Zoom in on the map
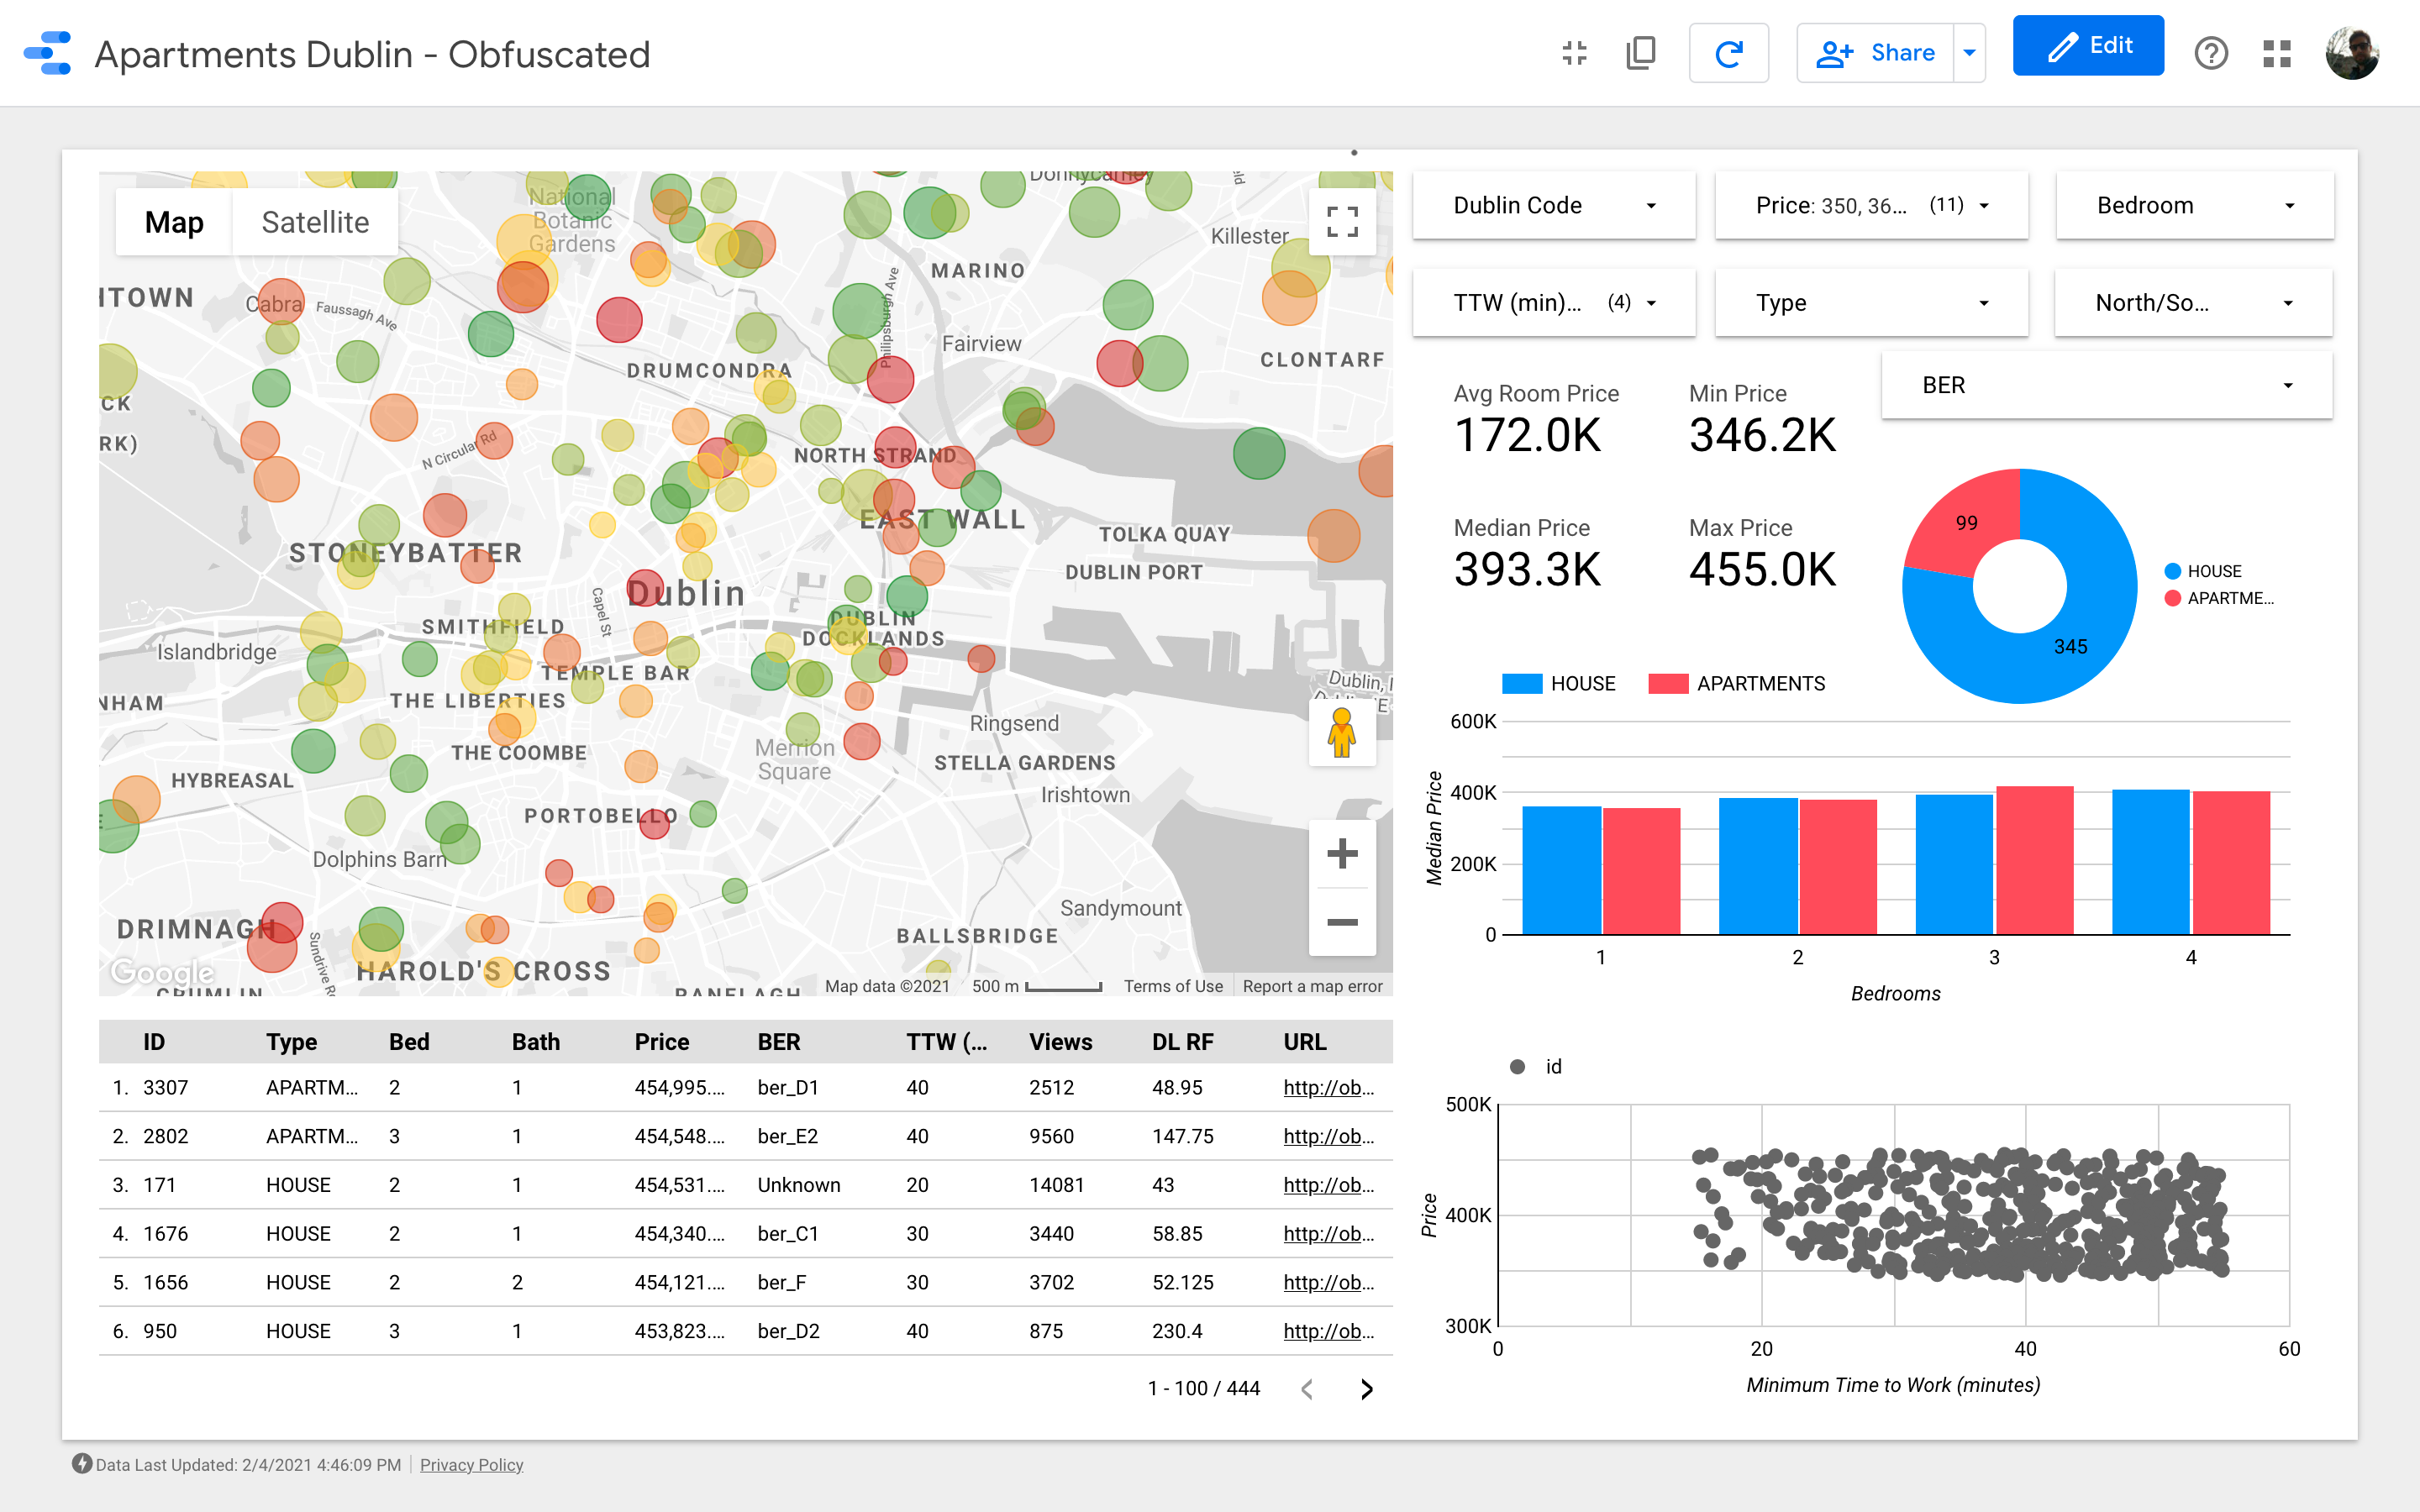 [1342, 854]
